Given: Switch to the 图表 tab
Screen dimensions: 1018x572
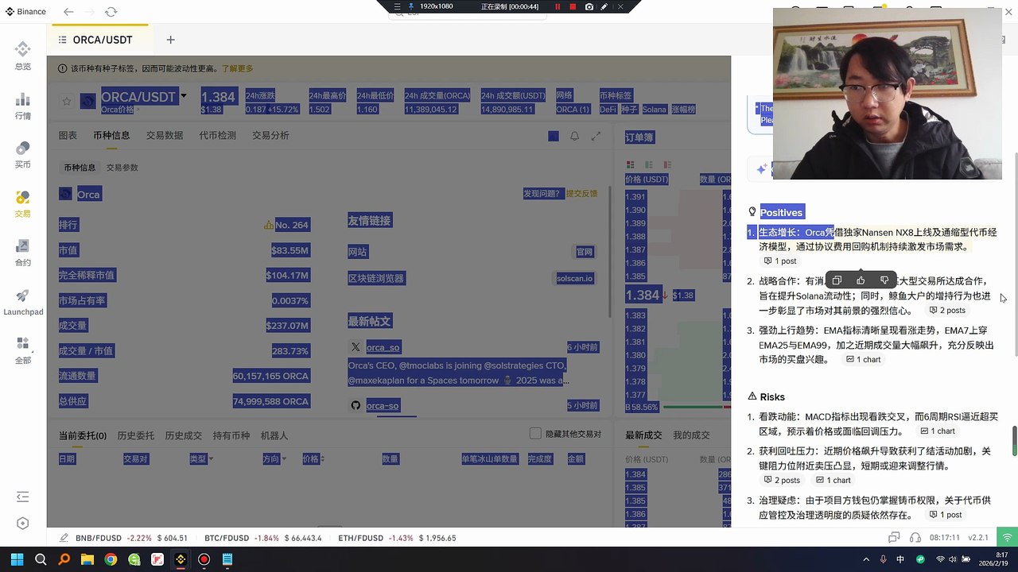Looking at the screenshot, I should [68, 136].
